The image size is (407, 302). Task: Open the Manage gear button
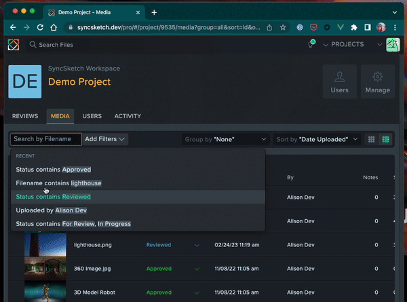click(x=377, y=81)
